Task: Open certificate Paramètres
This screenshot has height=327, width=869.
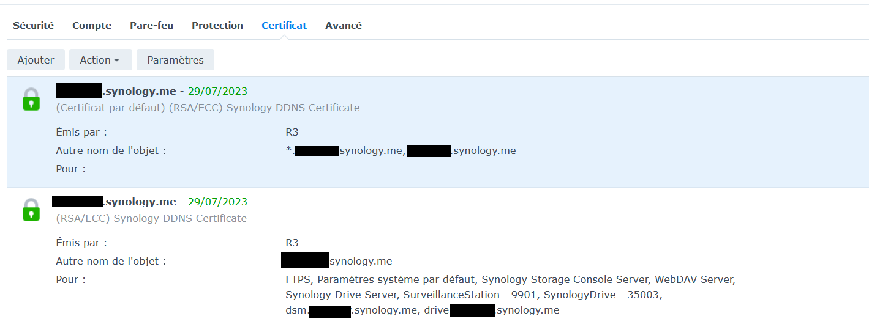Action: click(175, 60)
